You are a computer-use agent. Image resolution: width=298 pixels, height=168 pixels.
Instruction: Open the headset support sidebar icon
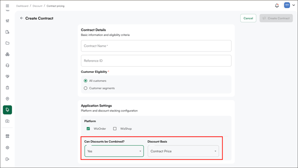[8, 65]
